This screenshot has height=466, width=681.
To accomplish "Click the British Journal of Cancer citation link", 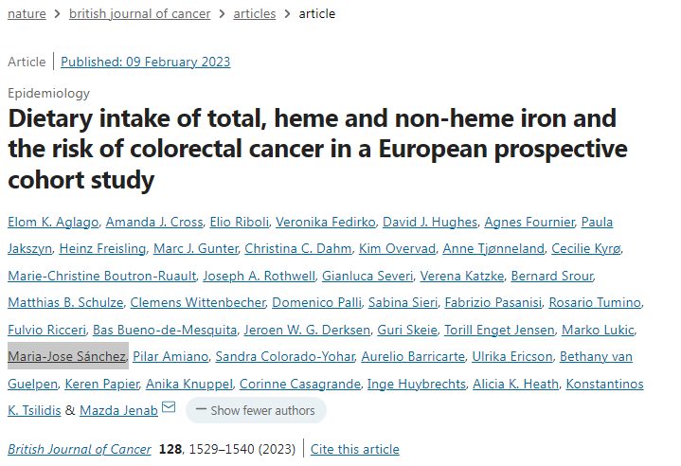I will pyautogui.click(x=79, y=449).
